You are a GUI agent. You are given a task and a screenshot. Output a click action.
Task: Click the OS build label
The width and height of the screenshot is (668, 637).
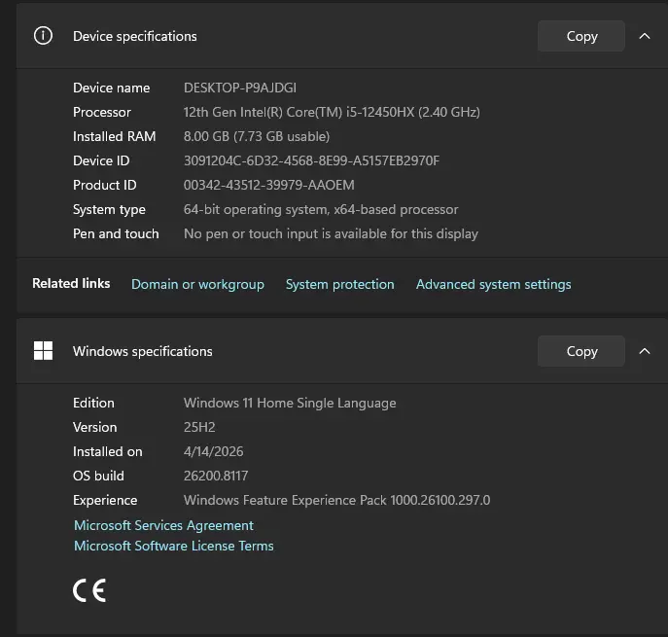98,476
